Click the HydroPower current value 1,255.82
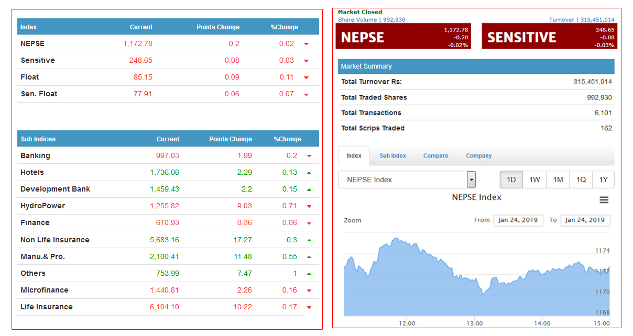Screen dimensions: 633x336 165,206
